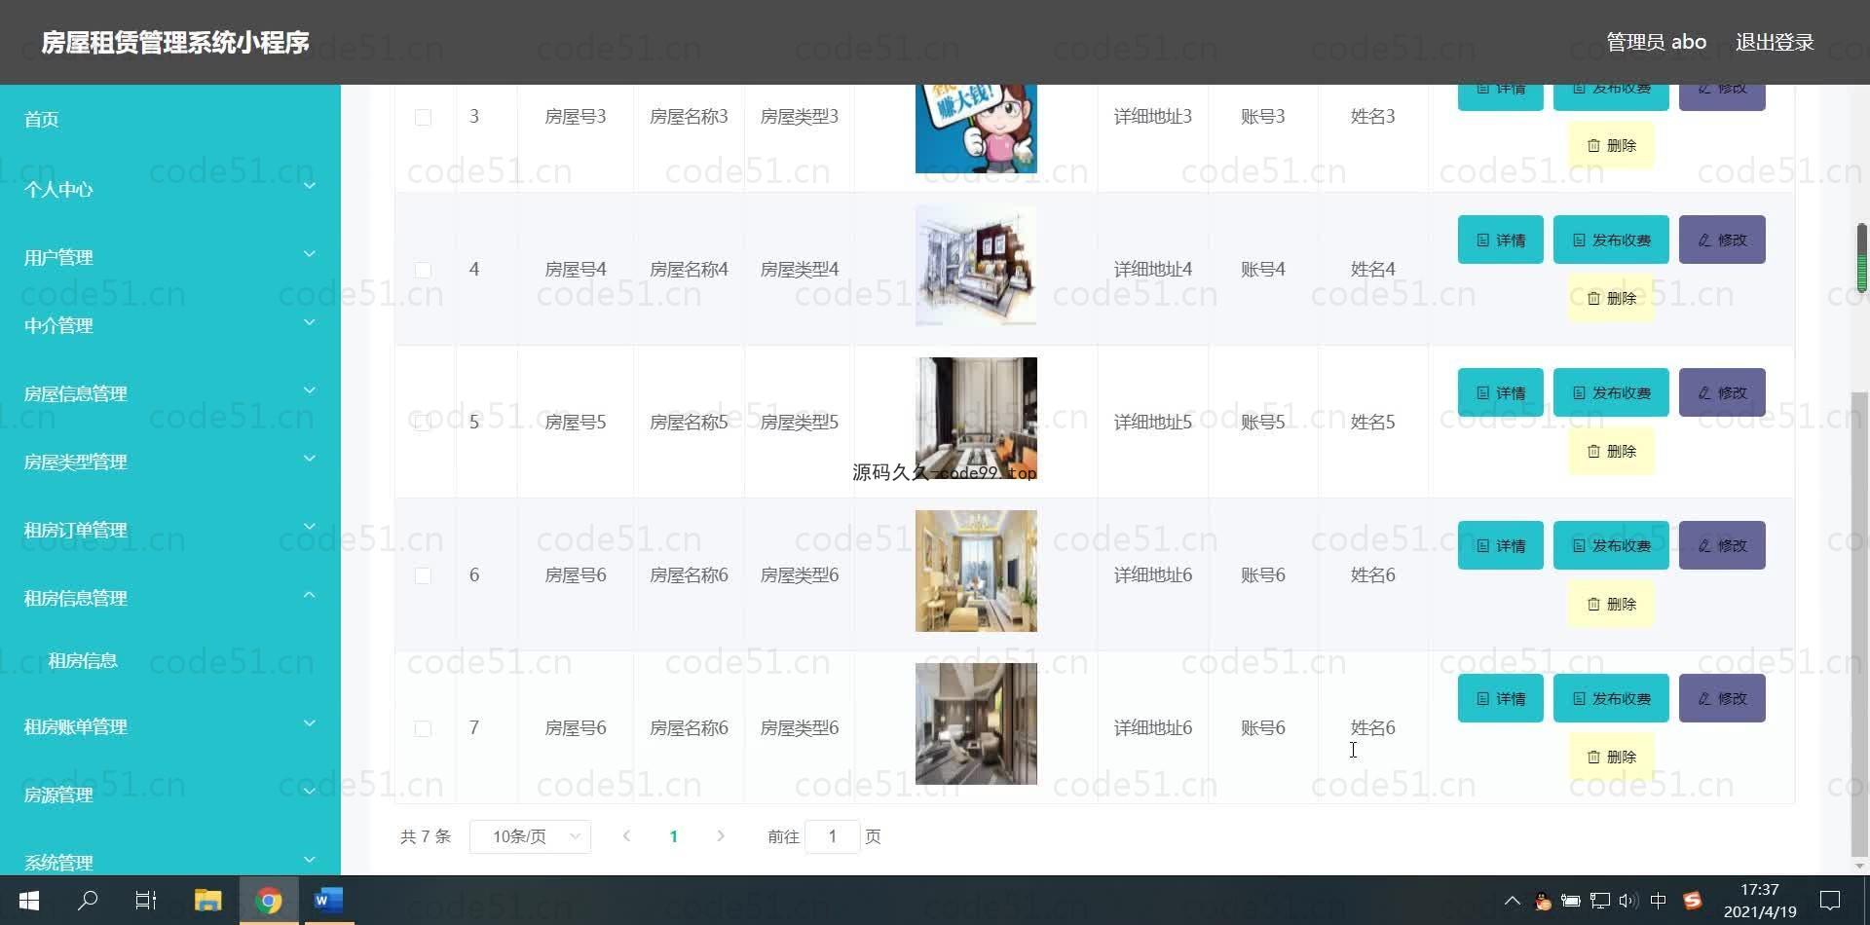This screenshot has height=925, width=1870.
Task: Switch to Word in the taskbar
Action: point(328,901)
